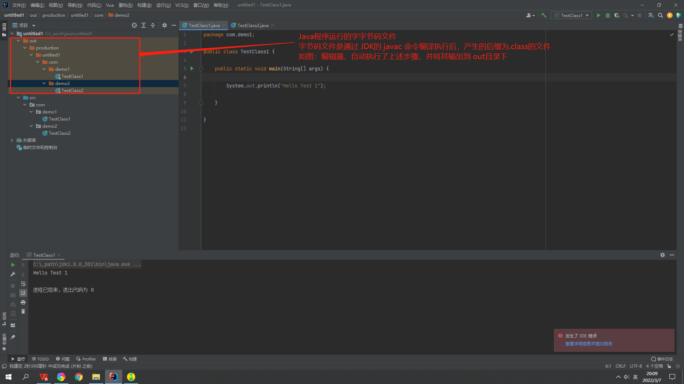
Task: Run TestClass1 using the toolbar play icon
Action: point(598,15)
